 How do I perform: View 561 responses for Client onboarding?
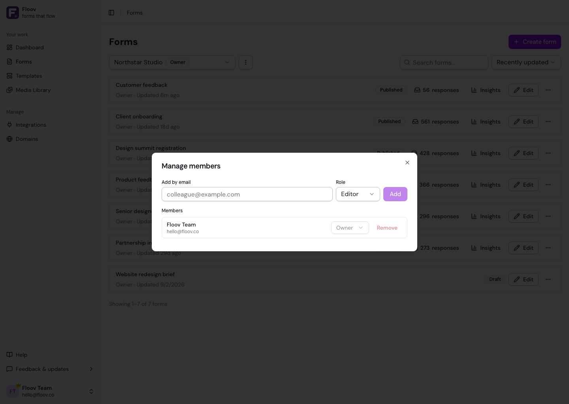(x=435, y=122)
